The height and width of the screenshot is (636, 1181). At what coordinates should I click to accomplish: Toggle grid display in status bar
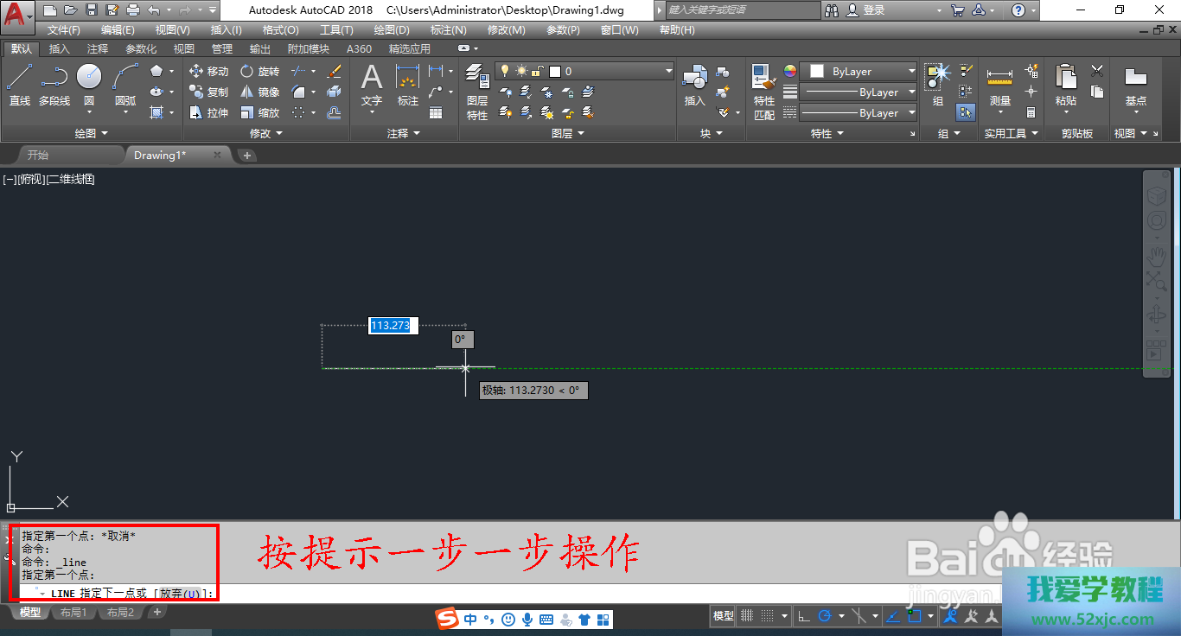(x=747, y=616)
